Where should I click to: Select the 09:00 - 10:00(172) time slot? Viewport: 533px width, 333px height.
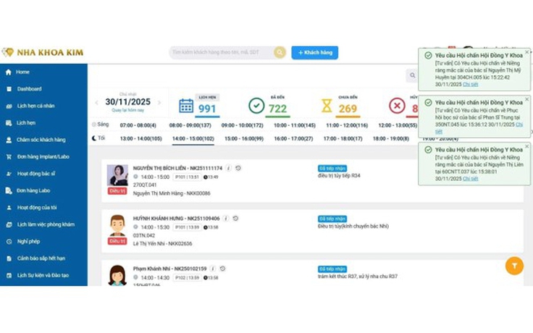pyautogui.click(x=243, y=125)
